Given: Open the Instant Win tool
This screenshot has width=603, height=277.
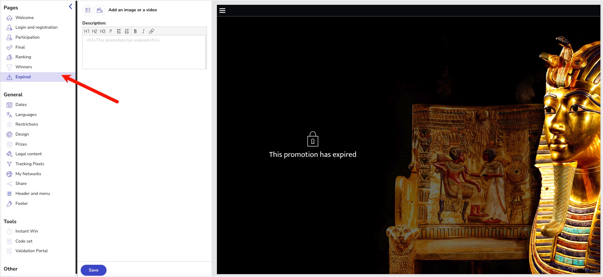Looking at the screenshot, I should [27, 231].
